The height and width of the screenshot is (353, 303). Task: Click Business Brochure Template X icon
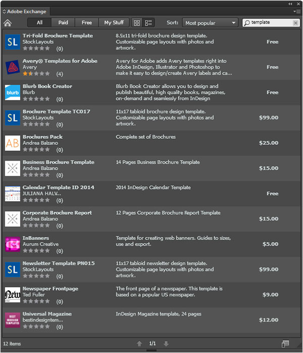point(13,168)
